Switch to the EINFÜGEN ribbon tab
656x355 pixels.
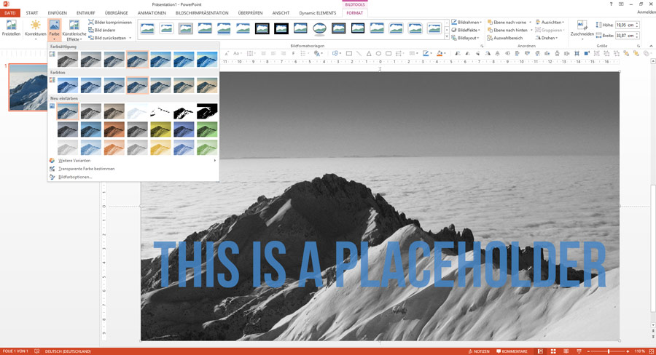pyautogui.click(x=58, y=13)
